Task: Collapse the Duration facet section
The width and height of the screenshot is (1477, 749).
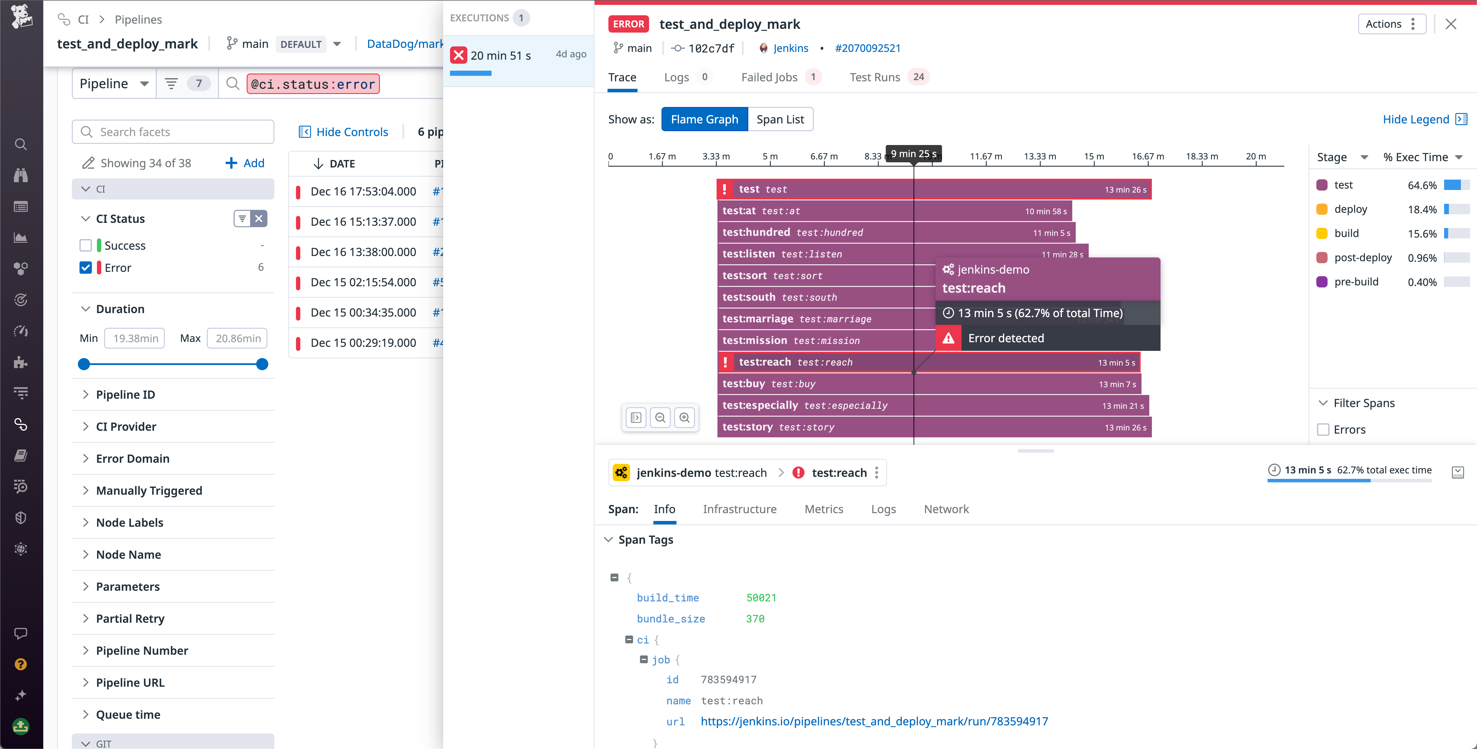Action: coord(85,308)
